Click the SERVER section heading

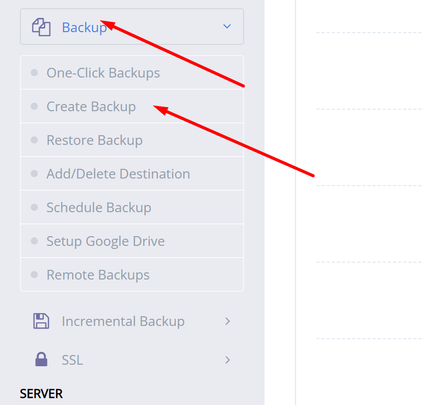tap(41, 393)
